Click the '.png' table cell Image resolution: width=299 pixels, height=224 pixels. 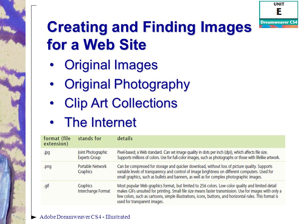[47, 167]
